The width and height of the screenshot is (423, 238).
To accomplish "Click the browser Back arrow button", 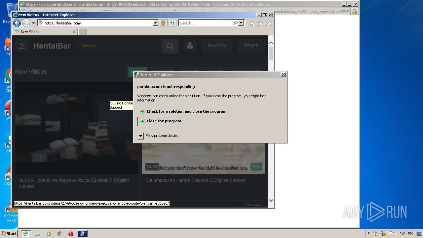I will click(x=17, y=23).
